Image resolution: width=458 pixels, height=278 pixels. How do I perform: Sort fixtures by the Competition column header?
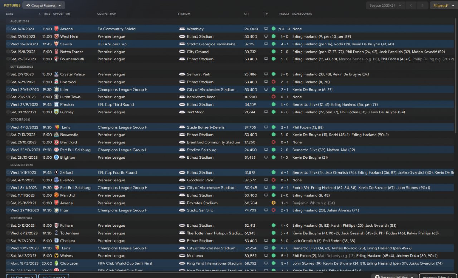tap(107, 14)
